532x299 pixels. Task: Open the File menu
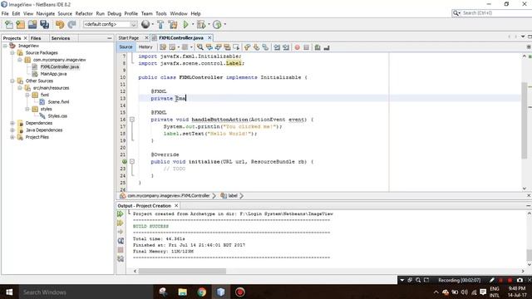click(x=5, y=13)
